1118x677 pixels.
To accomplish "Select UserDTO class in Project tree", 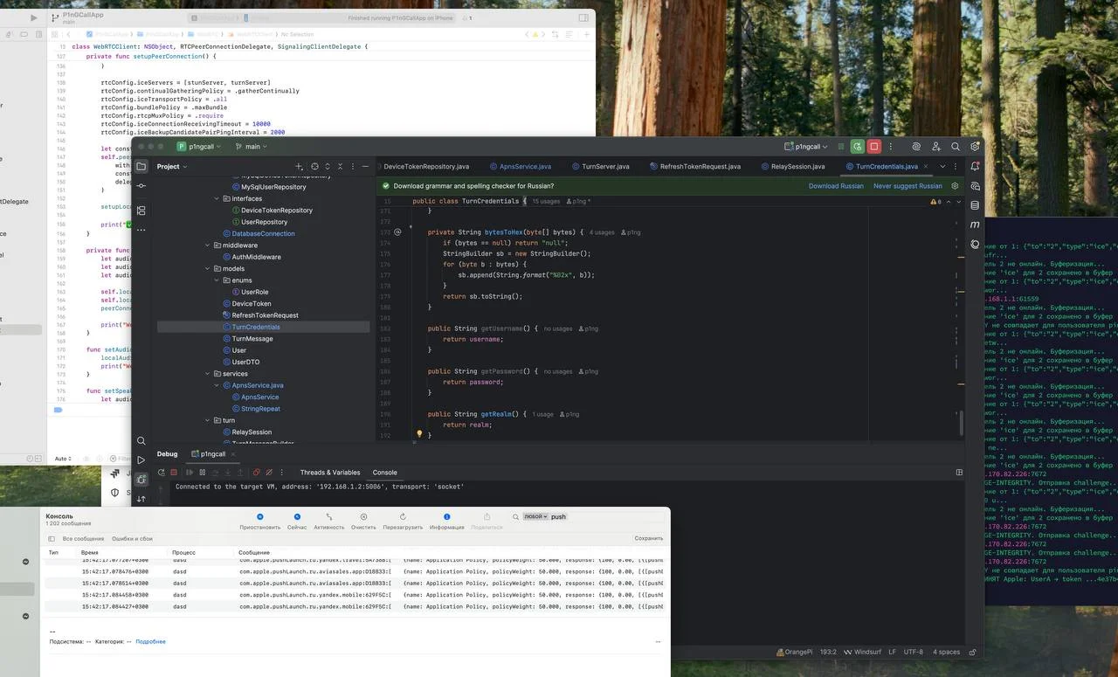I will [x=245, y=362].
